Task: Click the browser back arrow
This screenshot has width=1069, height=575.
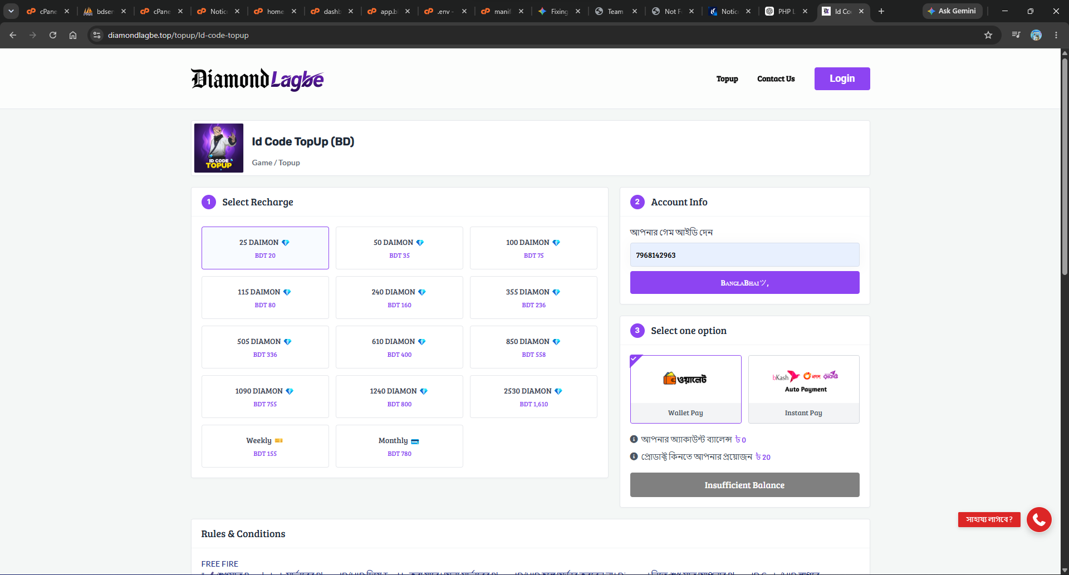Action: click(x=13, y=35)
